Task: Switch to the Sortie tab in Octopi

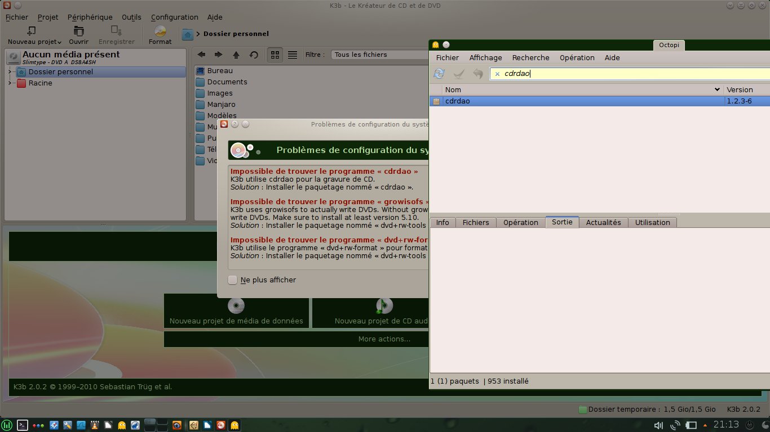Action: pyautogui.click(x=562, y=222)
